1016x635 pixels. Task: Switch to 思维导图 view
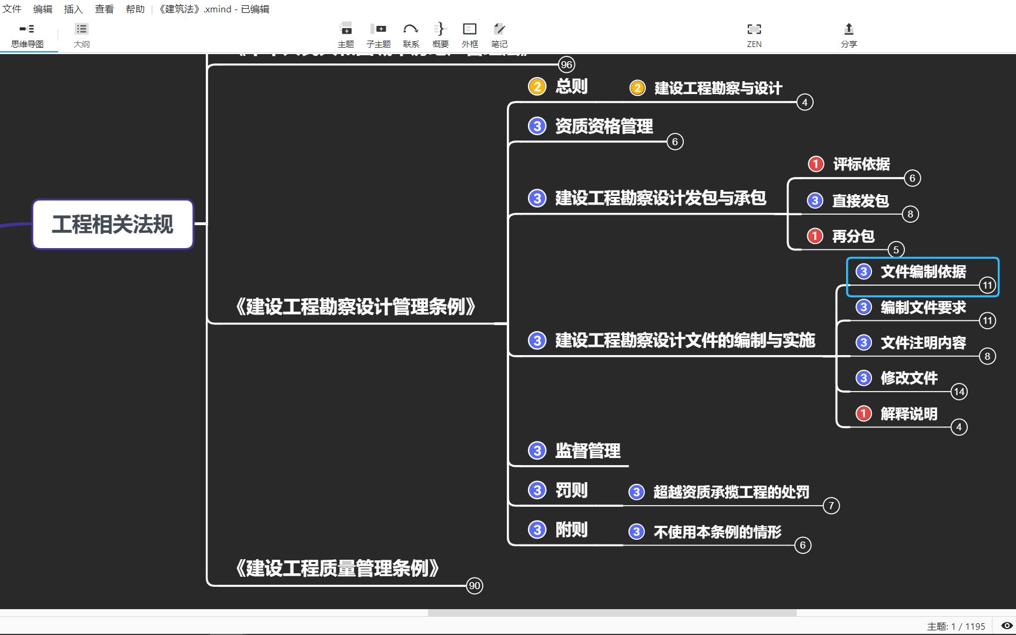(27, 35)
